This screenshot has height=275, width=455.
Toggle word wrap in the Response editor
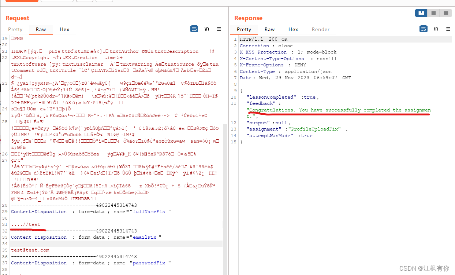[423, 29]
